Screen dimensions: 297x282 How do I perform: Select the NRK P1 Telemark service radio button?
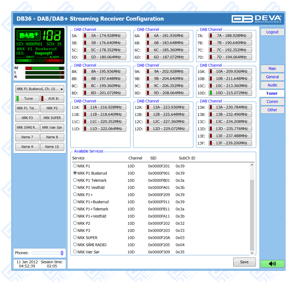pos(75,180)
